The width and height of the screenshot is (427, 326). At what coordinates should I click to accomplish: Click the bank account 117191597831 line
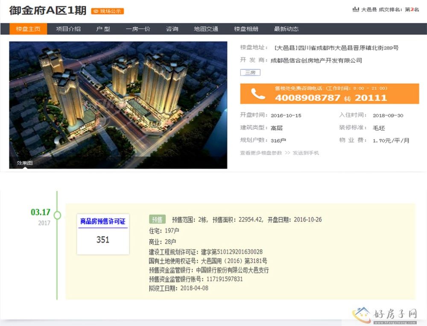[x=196, y=279]
